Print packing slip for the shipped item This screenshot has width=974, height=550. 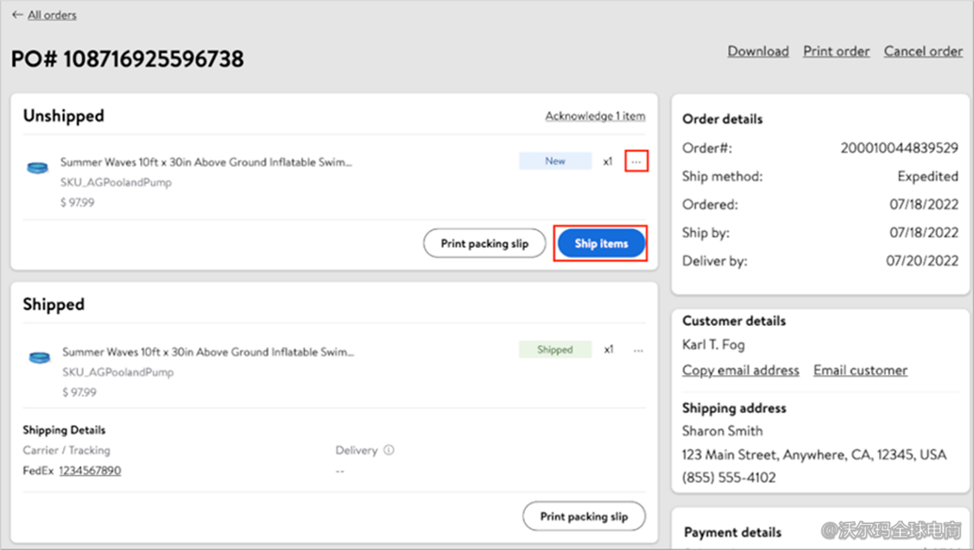584,516
